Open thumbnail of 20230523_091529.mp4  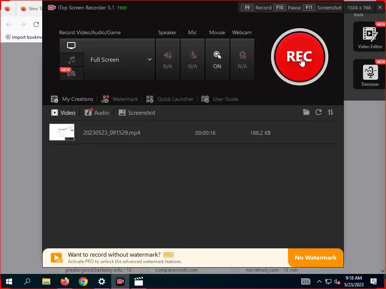coord(62,132)
